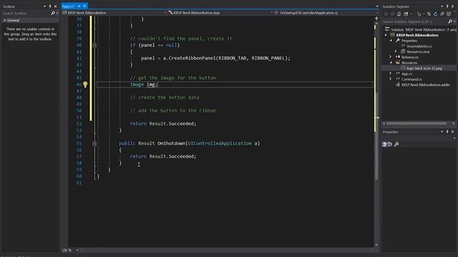Open the Properties window options dropdown
This screenshot has width=458, height=257.
pyautogui.click(x=442, y=131)
